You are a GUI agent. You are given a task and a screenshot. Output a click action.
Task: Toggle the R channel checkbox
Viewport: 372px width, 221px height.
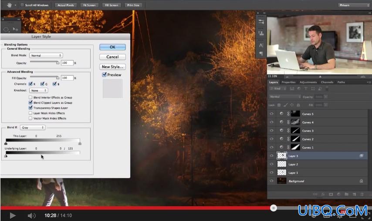[30, 84]
